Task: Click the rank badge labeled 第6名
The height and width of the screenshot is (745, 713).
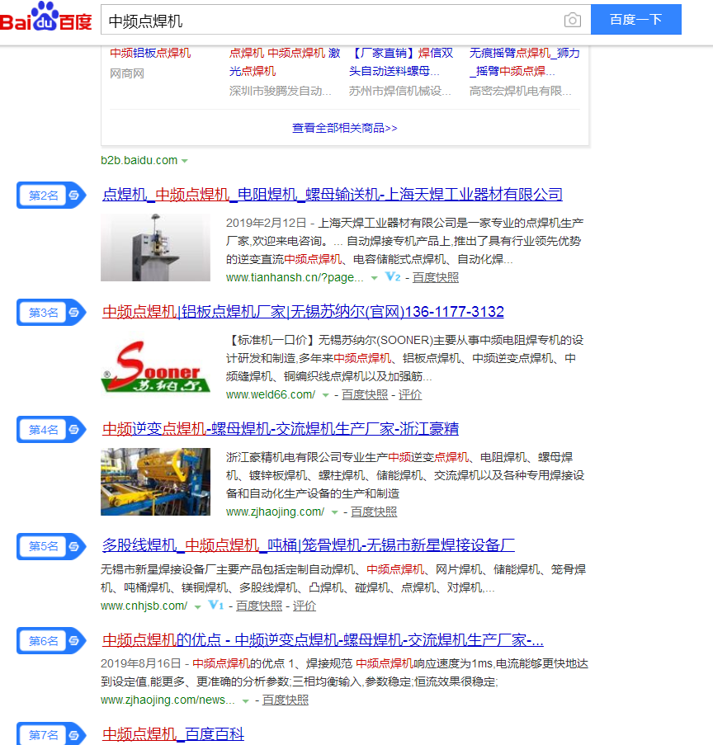Action: pos(51,641)
